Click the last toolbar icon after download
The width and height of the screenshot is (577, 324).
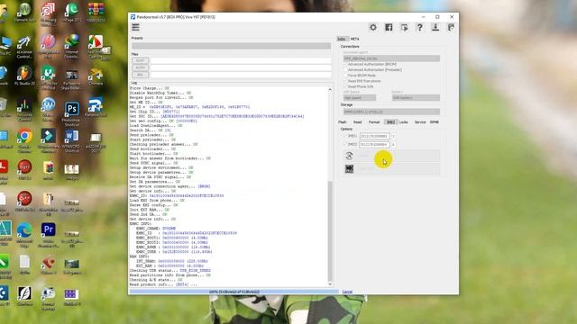(451, 27)
